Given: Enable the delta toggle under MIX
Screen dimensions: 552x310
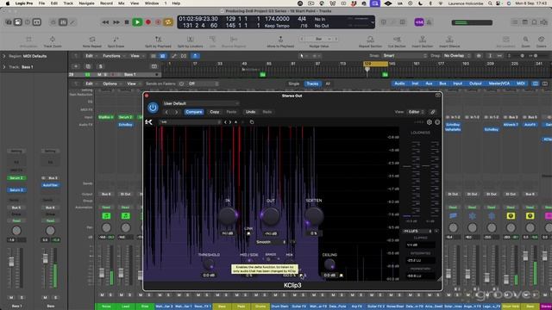Looking at the screenshot, I should tap(301, 276).
